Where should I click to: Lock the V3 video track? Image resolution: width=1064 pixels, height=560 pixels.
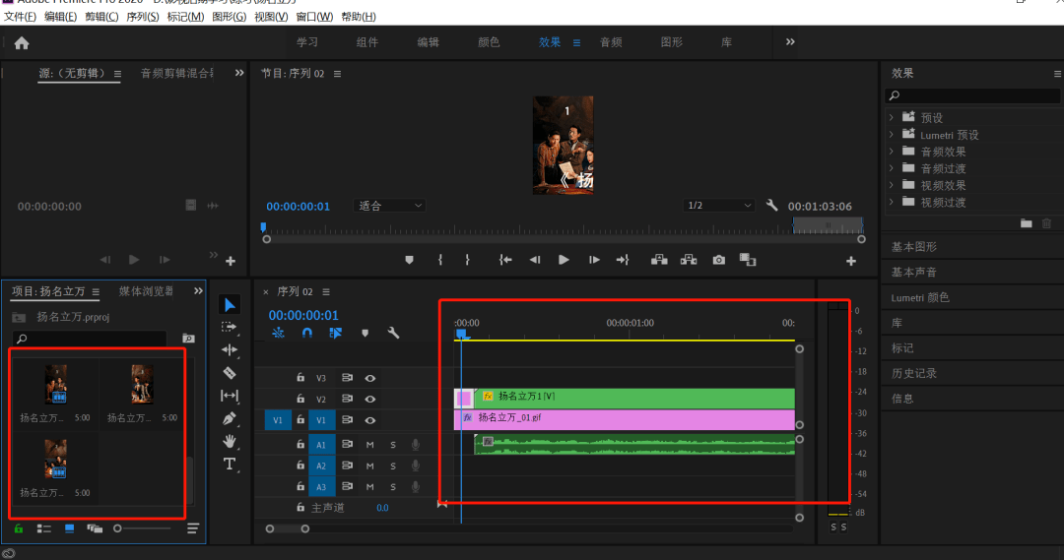pyautogui.click(x=301, y=377)
